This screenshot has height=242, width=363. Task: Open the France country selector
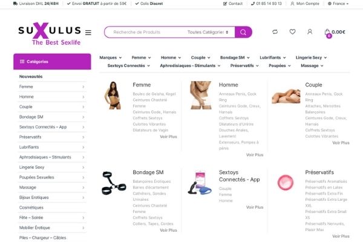[338, 4]
